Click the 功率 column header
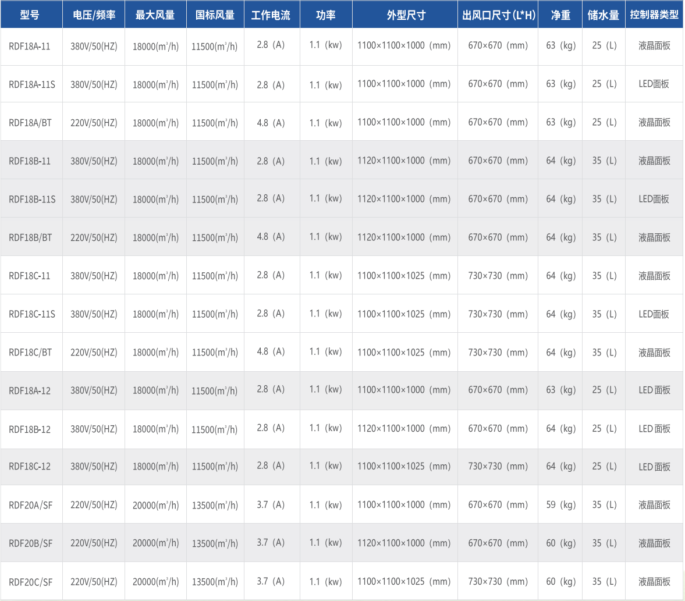685x601 pixels. point(326,15)
